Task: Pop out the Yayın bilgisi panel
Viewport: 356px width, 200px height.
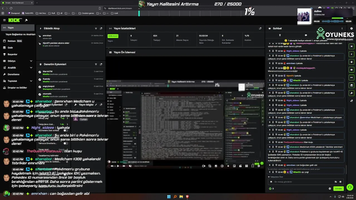Action: pyautogui.click(x=101, y=105)
